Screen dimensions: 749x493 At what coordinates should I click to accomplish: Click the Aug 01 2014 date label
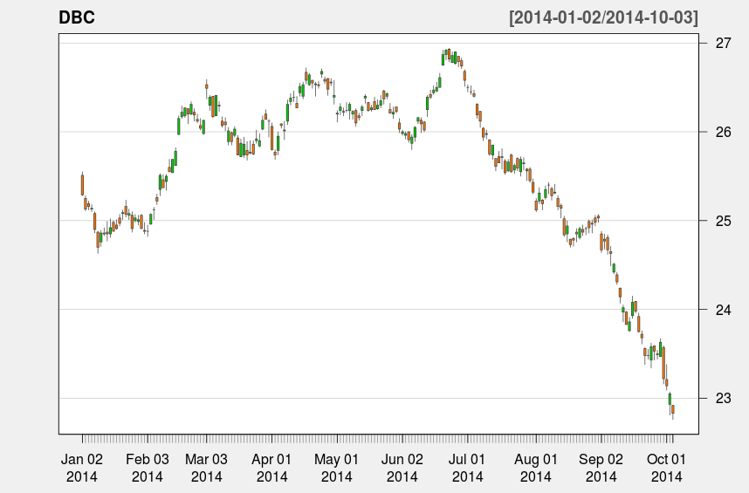[x=535, y=468]
